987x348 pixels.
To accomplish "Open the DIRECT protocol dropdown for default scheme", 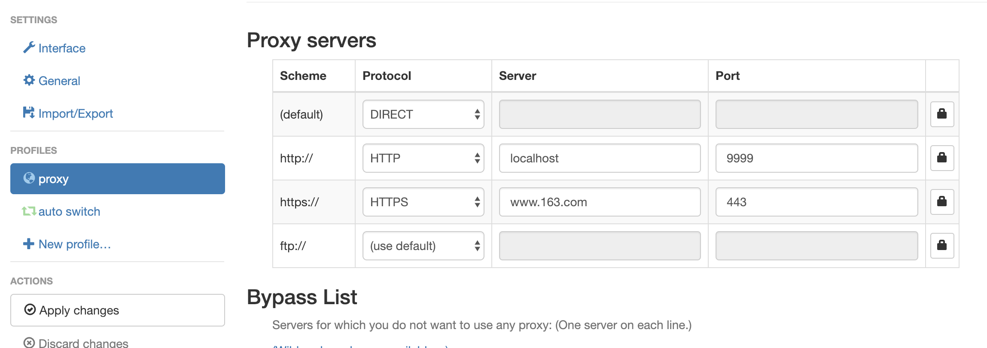I will [423, 114].
